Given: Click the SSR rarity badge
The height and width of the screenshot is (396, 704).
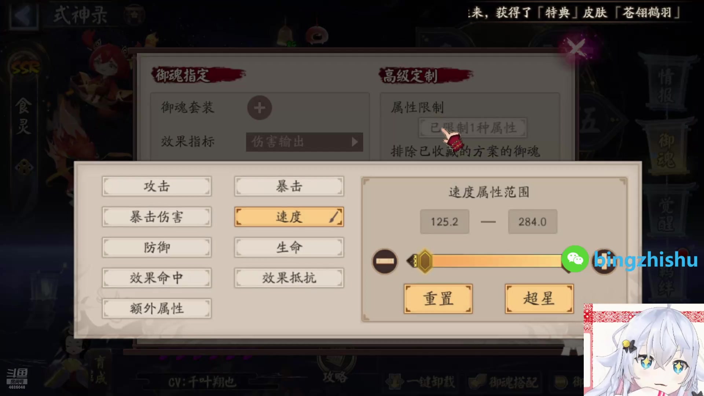Looking at the screenshot, I should 25,67.
